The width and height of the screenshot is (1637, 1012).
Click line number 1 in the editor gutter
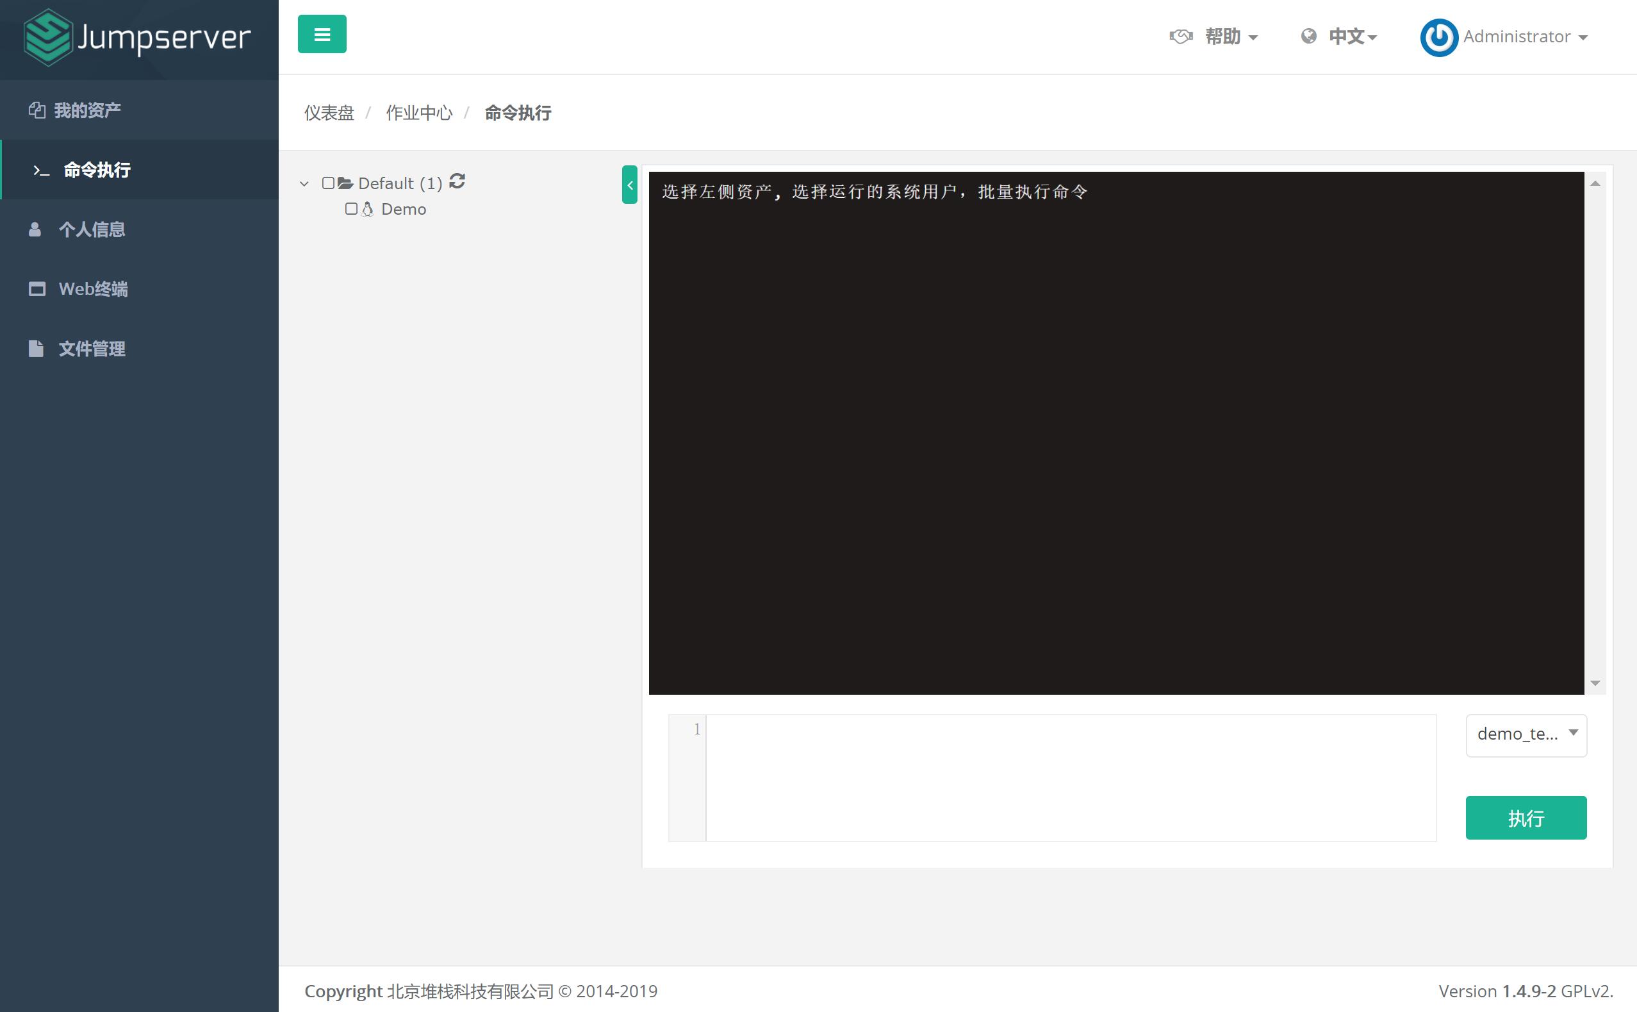pyautogui.click(x=696, y=729)
